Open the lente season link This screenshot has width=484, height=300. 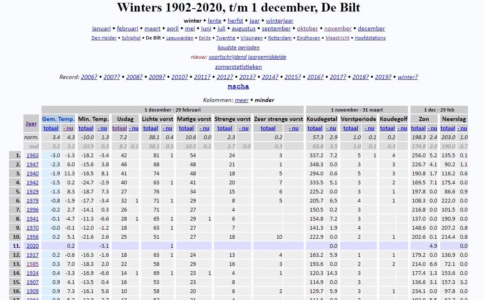214,21
